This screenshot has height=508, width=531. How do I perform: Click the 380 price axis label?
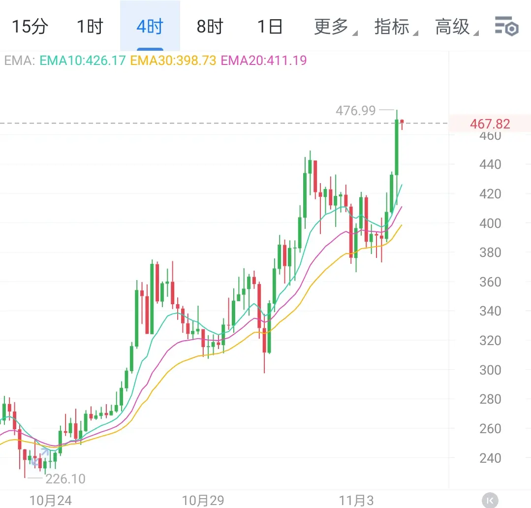coord(490,253)
